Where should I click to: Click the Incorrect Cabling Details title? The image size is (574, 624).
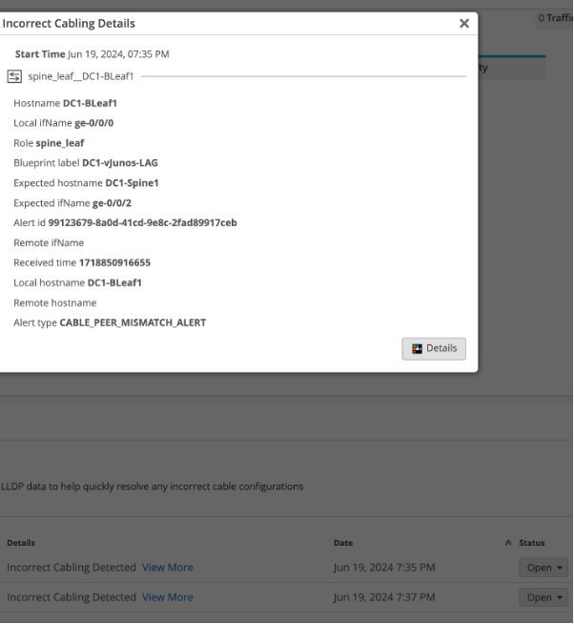[69, 23]
